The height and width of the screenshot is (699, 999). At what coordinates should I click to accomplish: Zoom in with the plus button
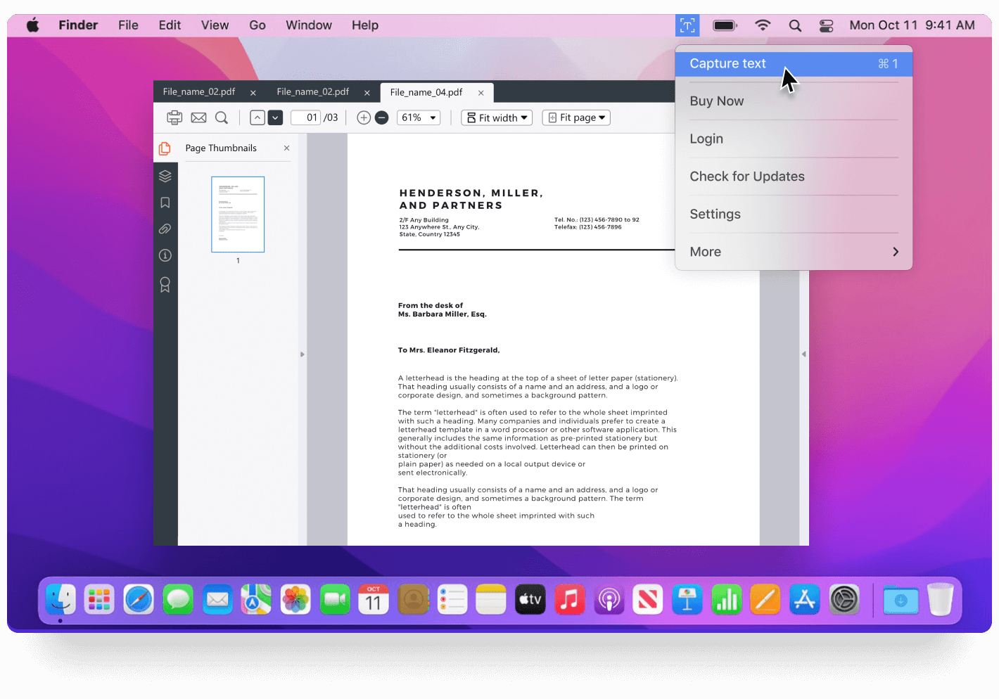(x=364, y=117)
